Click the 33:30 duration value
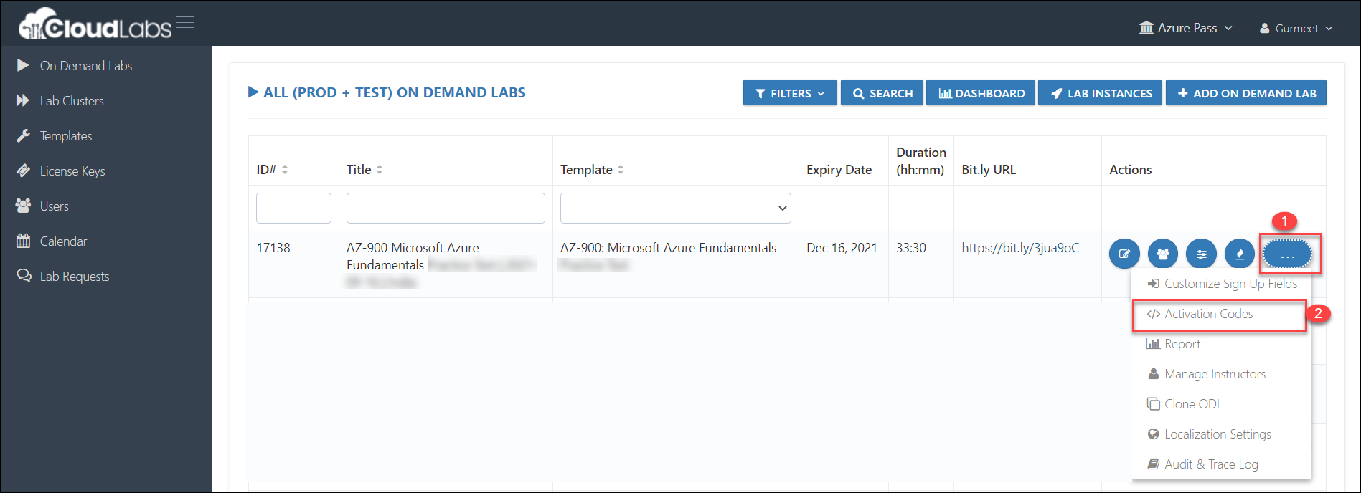This screenshot has width=1361, height=493. (911, 248)
